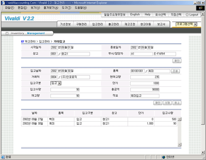
Task: Select the 구매관리 tab
Action: tap(82, 24)
